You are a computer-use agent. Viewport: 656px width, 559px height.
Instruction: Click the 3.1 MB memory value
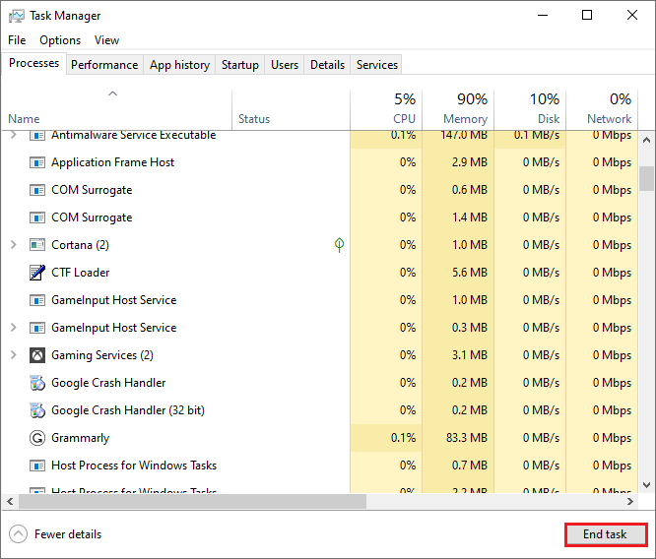(470, 355)
